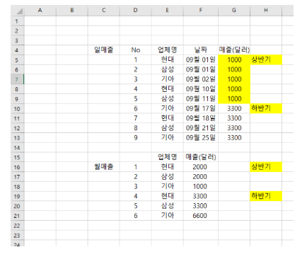Viewport: 307px width, 264px height.
Task: Click the 3300 cell in row 10
Action: pyautogui.click(x=234, y=108)
